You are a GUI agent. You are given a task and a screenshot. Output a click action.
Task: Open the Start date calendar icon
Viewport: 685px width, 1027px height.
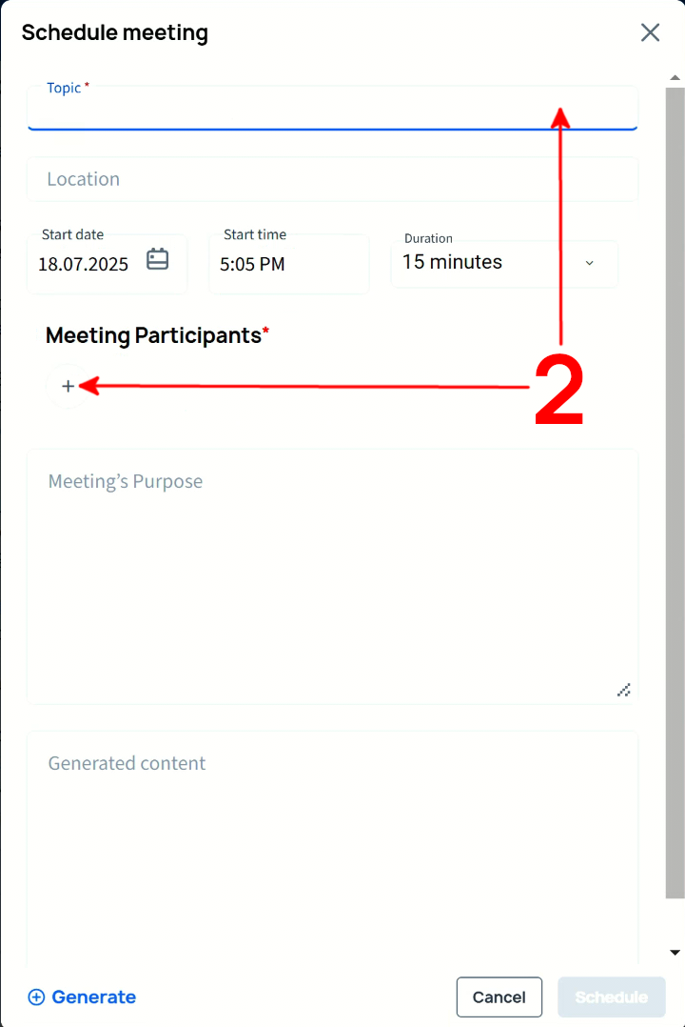point(158,259)
